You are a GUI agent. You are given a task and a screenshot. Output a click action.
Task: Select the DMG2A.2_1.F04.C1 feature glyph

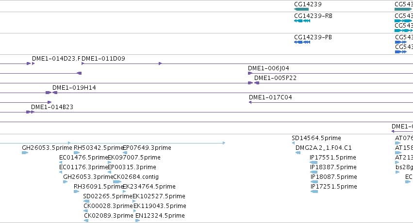tap(298, 153)
